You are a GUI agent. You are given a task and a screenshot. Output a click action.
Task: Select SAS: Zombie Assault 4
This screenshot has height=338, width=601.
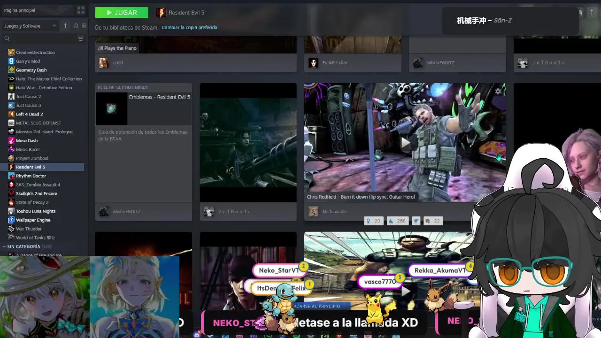click(38, 184)
